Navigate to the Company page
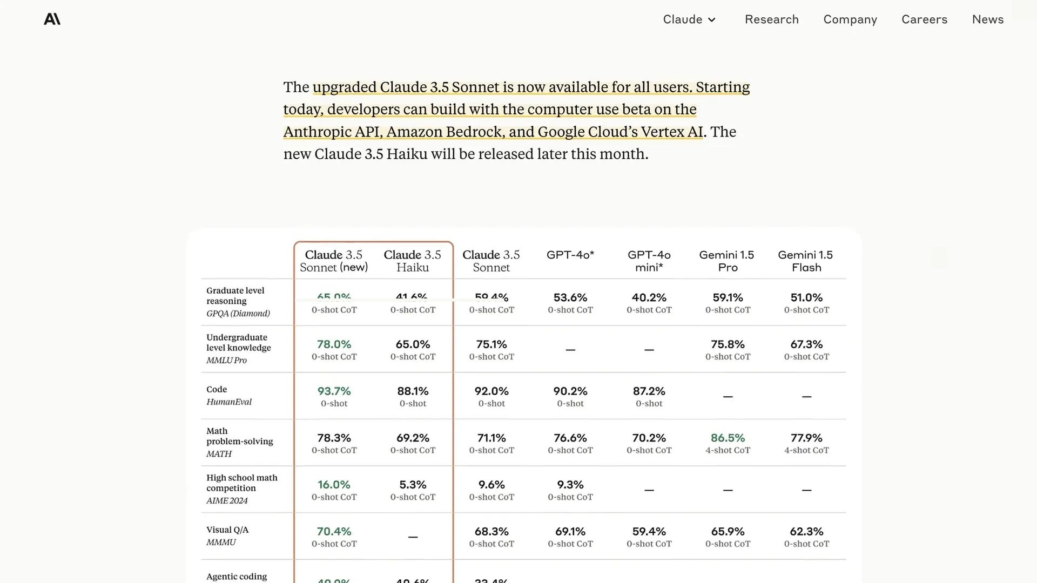The height and width of the screenshot is (583, 1037). tap(850, 19)
